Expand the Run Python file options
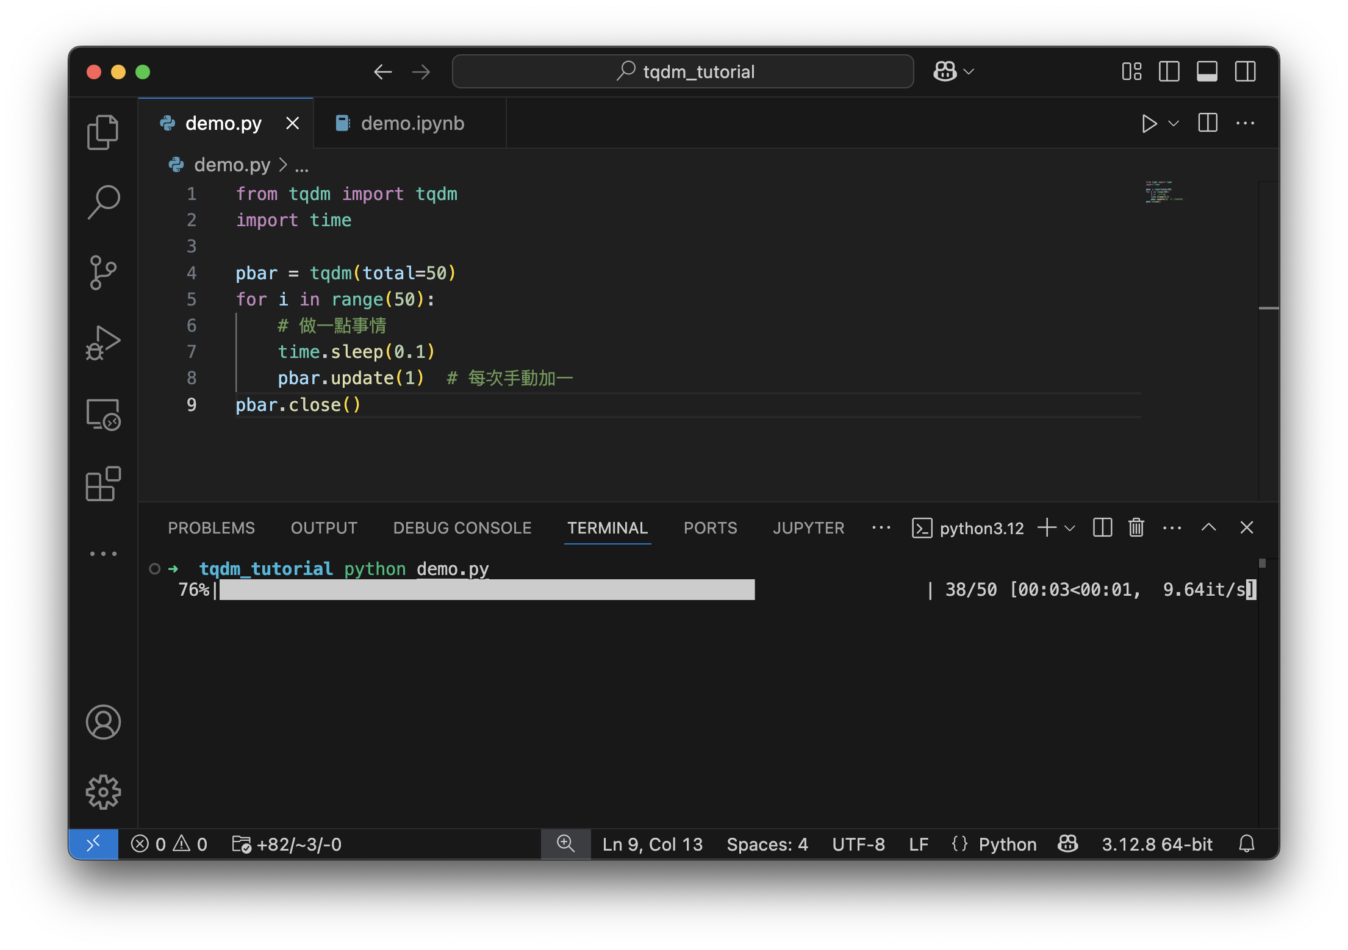This screenshot has width=1348, height=950. (x=1174, y=123)
